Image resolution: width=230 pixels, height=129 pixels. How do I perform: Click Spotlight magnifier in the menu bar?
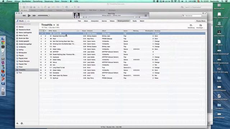(x=222, y=1)
